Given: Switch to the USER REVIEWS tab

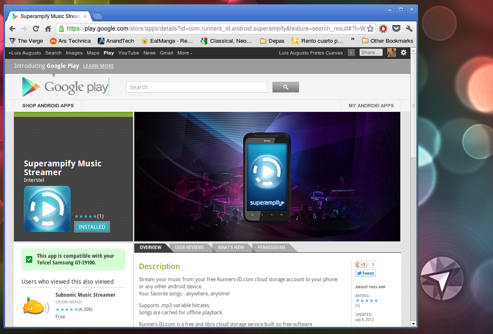Looking at the screenshot, I should (x=189, y=247).
